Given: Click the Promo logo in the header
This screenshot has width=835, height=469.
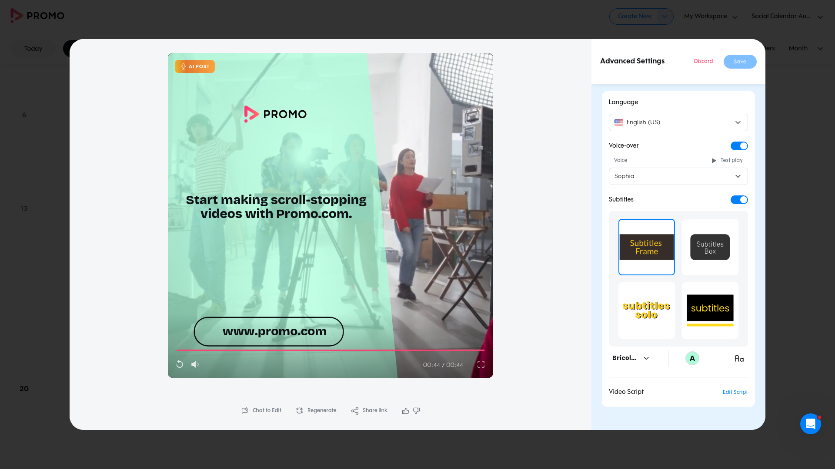Looking at the screenshot, I should coord(37,16).
